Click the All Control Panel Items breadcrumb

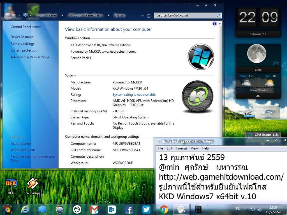click(86, 15)
